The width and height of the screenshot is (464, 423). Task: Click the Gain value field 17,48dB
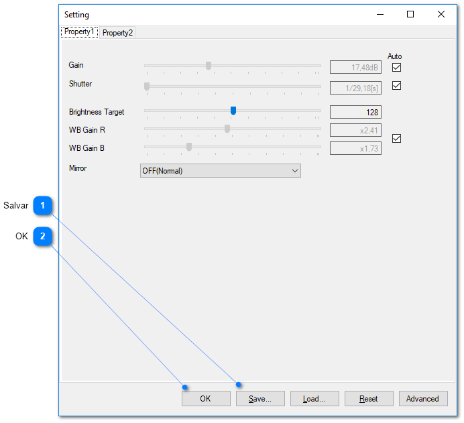(x=355, y=68)
